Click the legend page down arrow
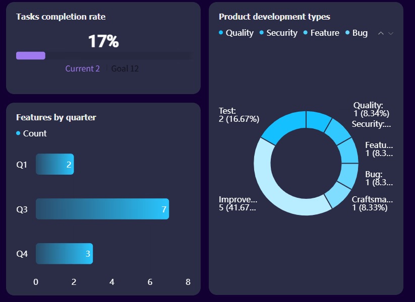 coord(391,33)
